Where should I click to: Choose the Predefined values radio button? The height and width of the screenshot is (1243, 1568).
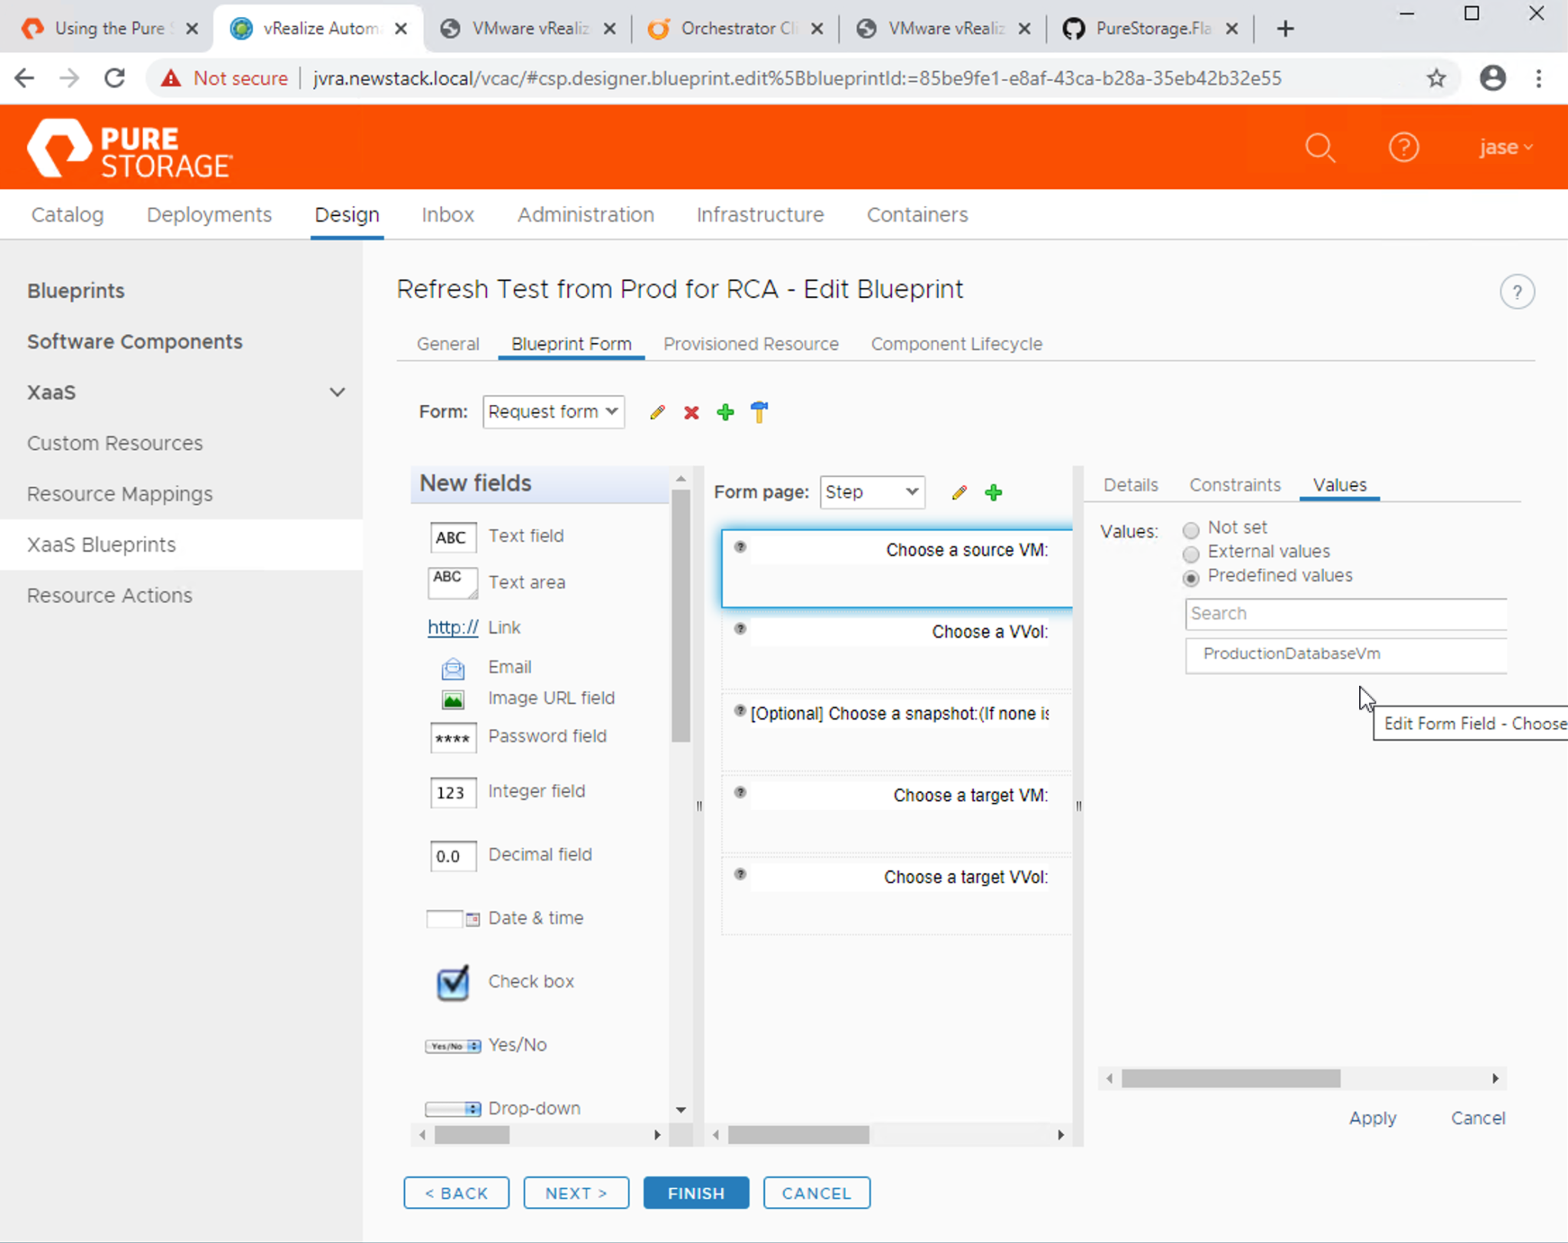[x=1191, y=577]
